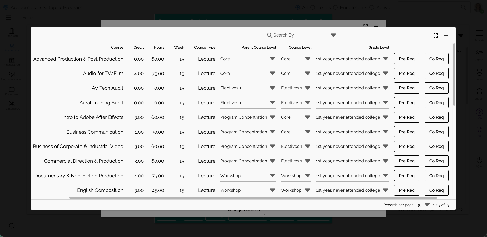Expand the Search By dropdown
The width and height of the screenshot is (487, 237).
[x=333, y=35]
